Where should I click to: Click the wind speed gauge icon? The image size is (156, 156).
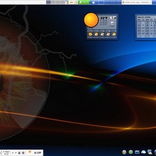coord(112,23)
